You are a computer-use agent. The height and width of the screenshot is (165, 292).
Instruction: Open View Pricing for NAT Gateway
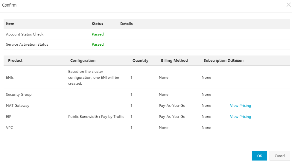[x=240, y=106]
